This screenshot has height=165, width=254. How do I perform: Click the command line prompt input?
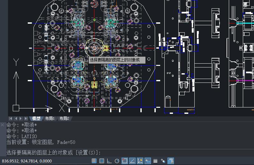[130, 153]
